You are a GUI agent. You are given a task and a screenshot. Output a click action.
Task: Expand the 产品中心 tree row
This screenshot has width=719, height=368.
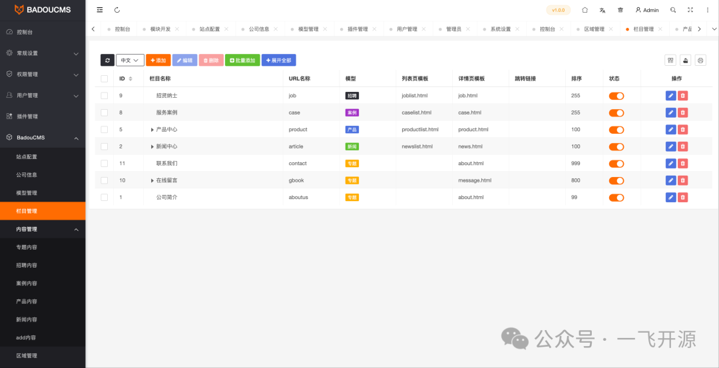152,130
